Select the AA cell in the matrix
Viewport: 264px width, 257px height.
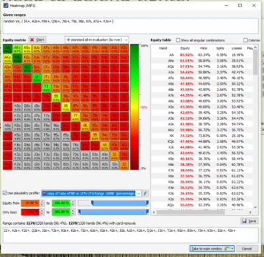tap(7, 49)
